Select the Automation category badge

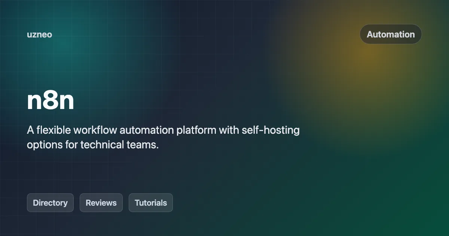[x=391, y=34]
